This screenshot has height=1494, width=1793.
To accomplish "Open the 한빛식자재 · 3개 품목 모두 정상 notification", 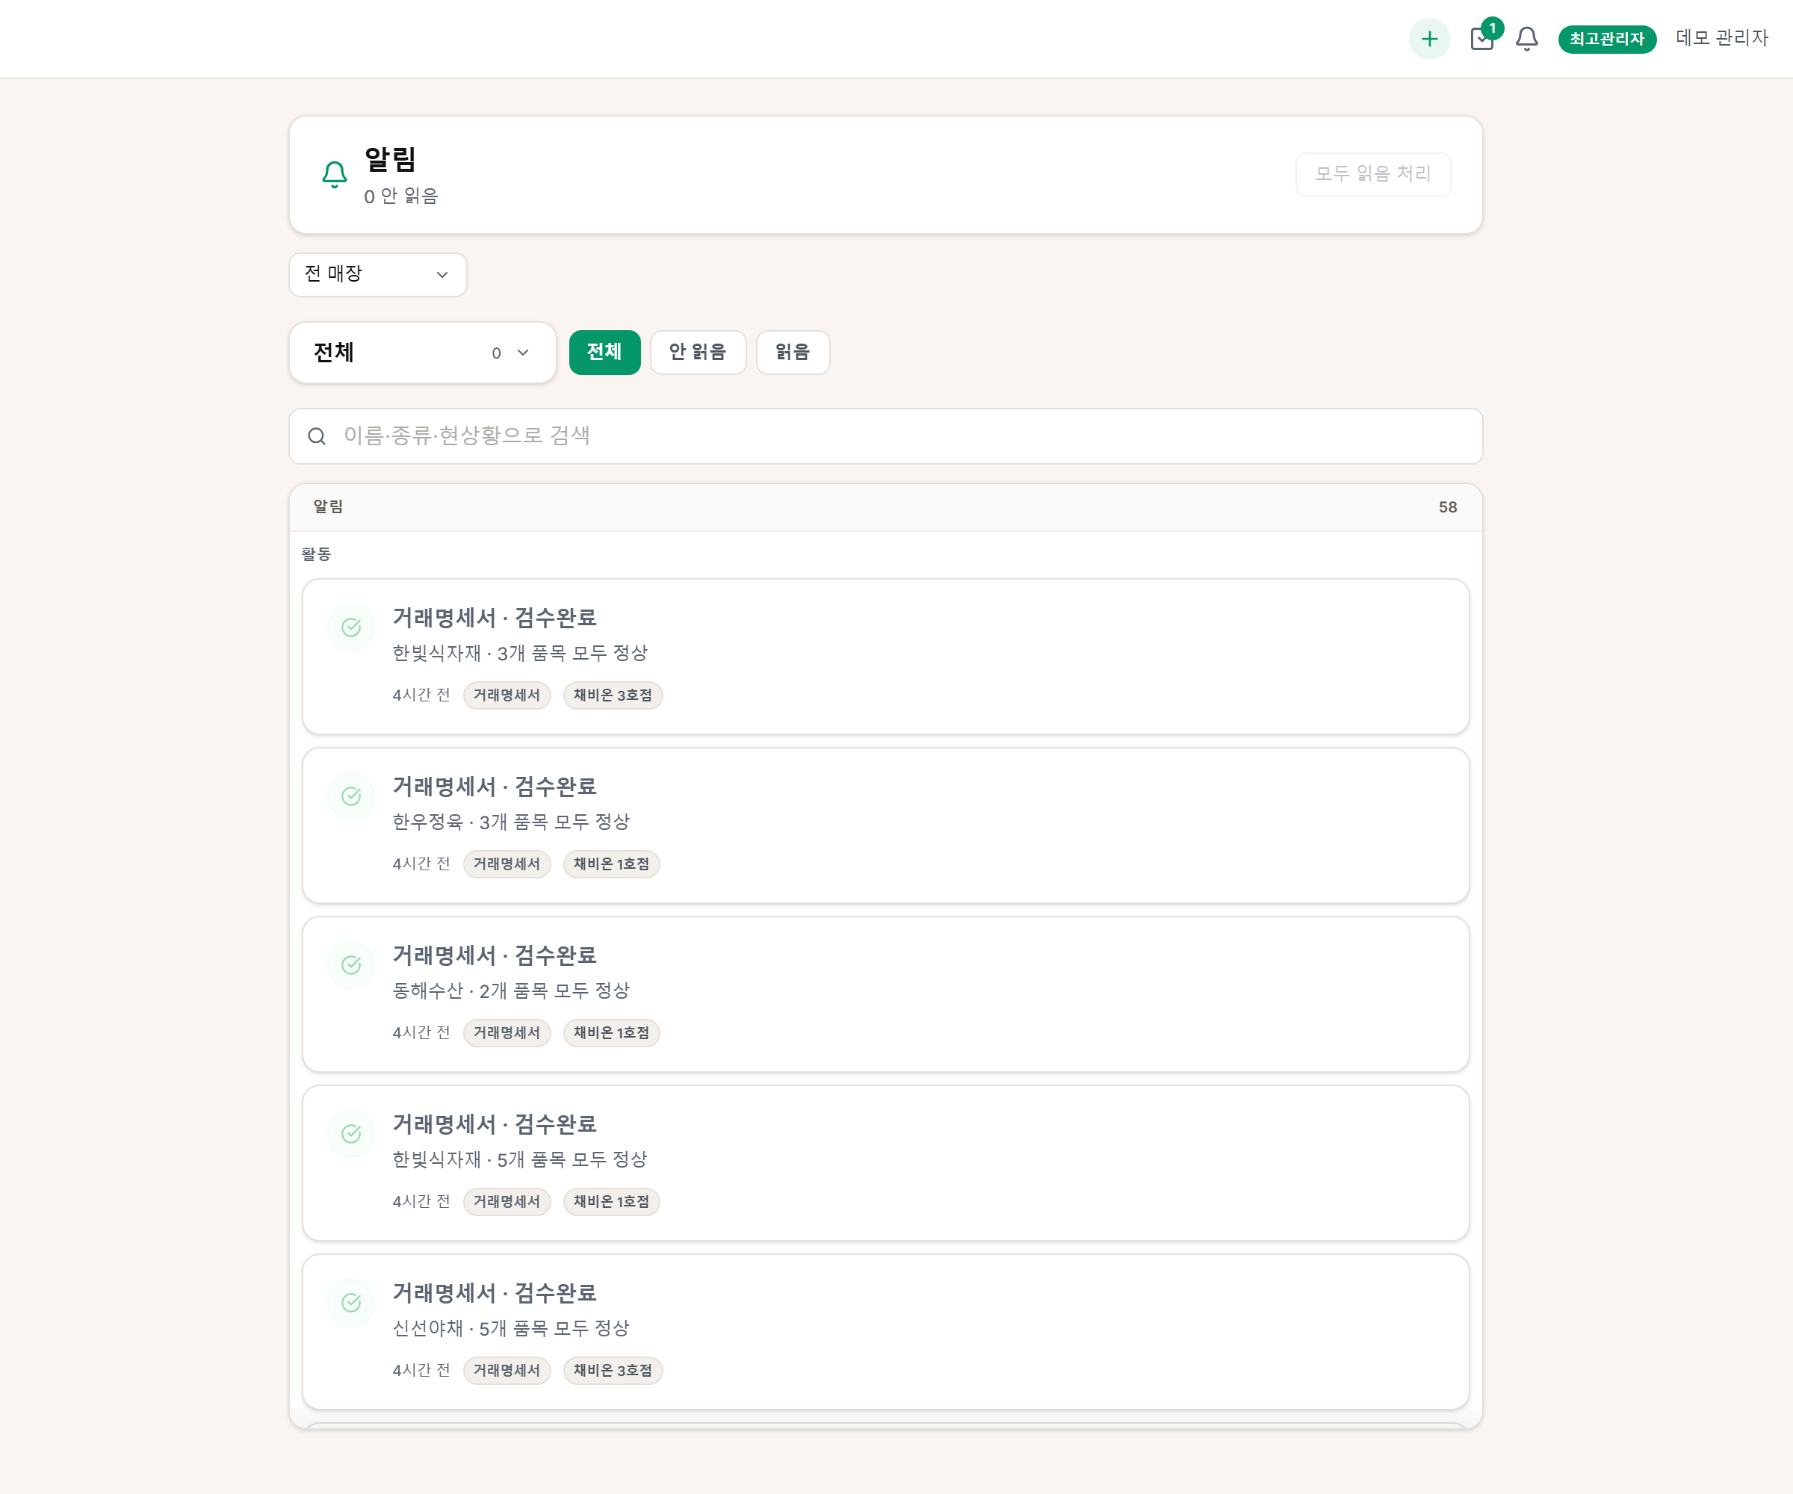I will 885,657.
